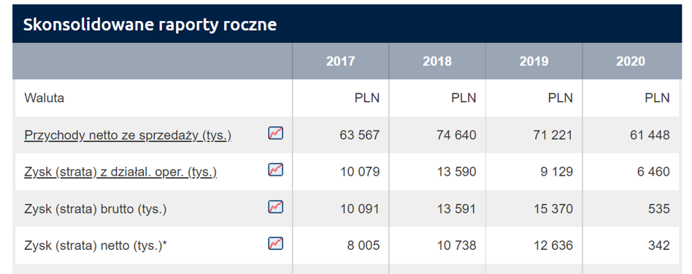Show chart icon for Zysk (strata) netto
This screenshot has width=692, height=274.
276,243
